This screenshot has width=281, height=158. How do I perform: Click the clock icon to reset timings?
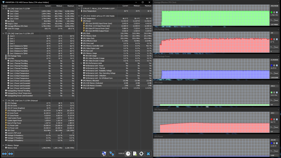(128, 154)
